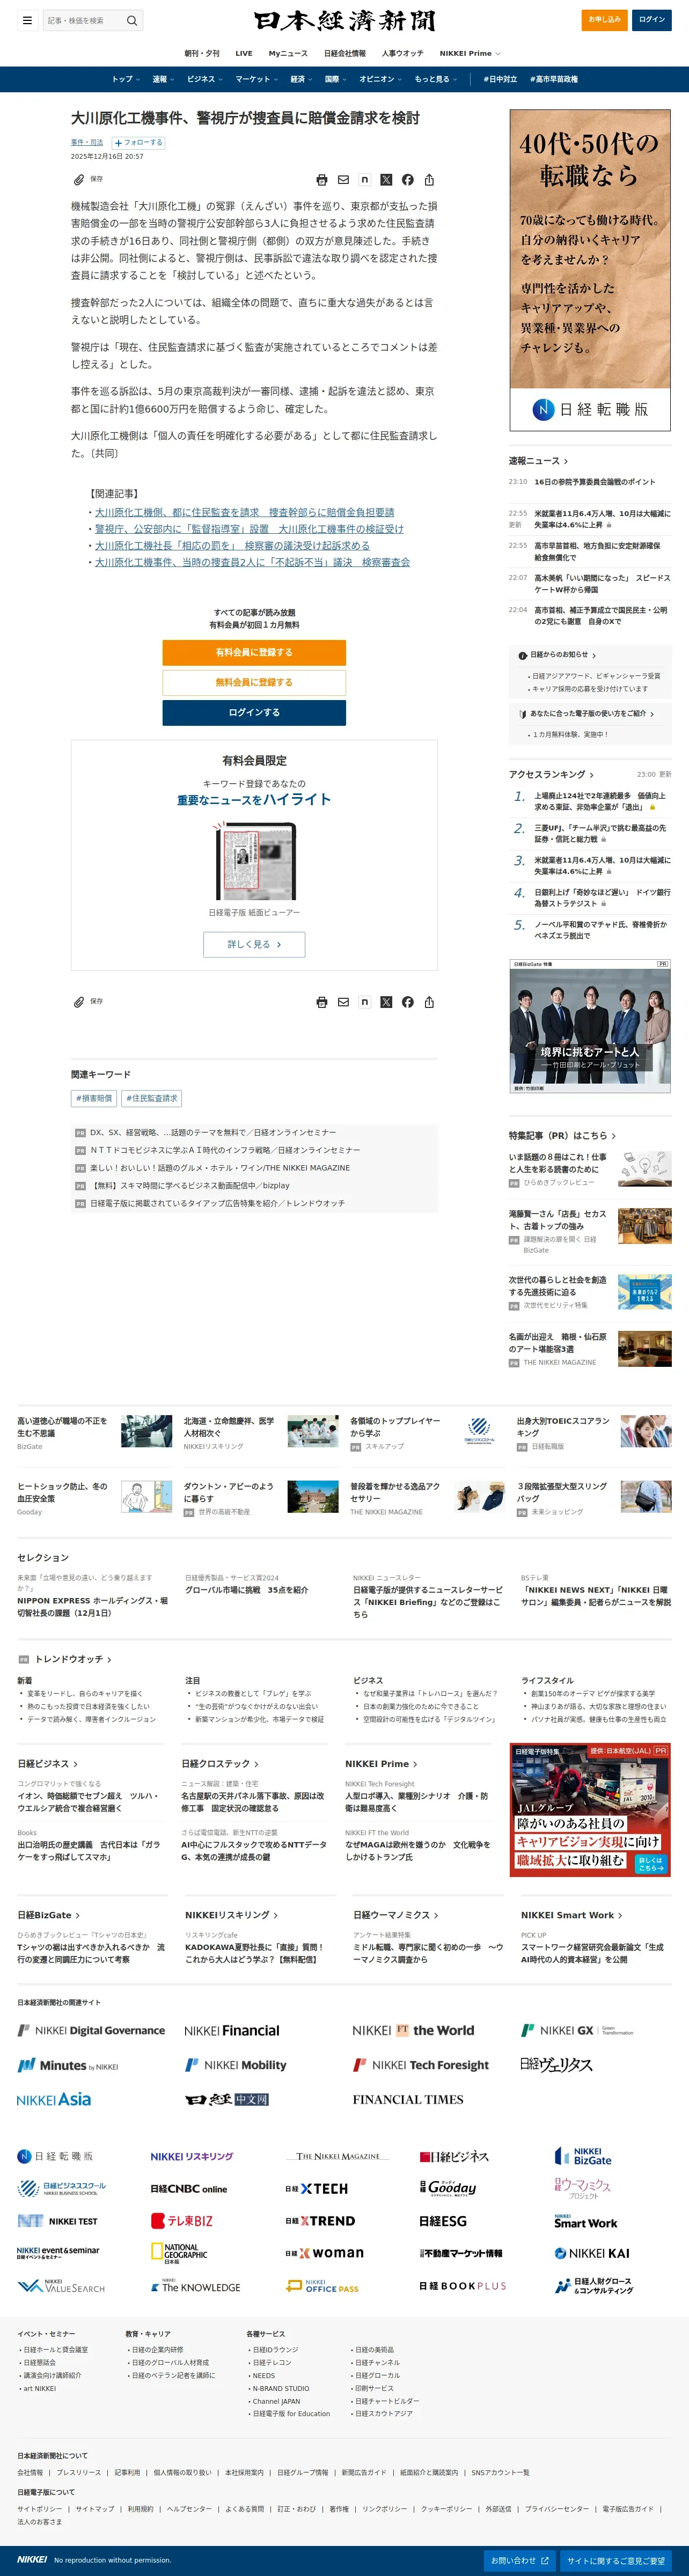
Task: Click the #日中対立 hashtag link
Action: (x=500, y=79)
